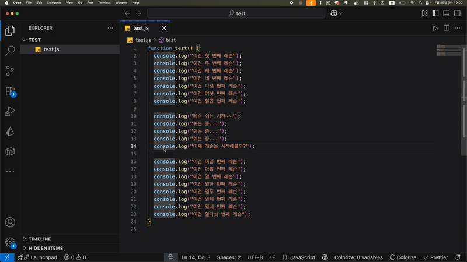Run the code with play button

(x=435, y=28)
